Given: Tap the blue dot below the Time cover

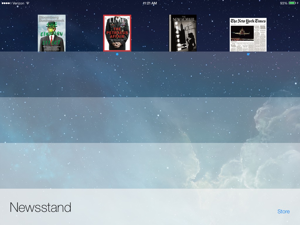Looking at the screenshot, I should click(117, 54).
